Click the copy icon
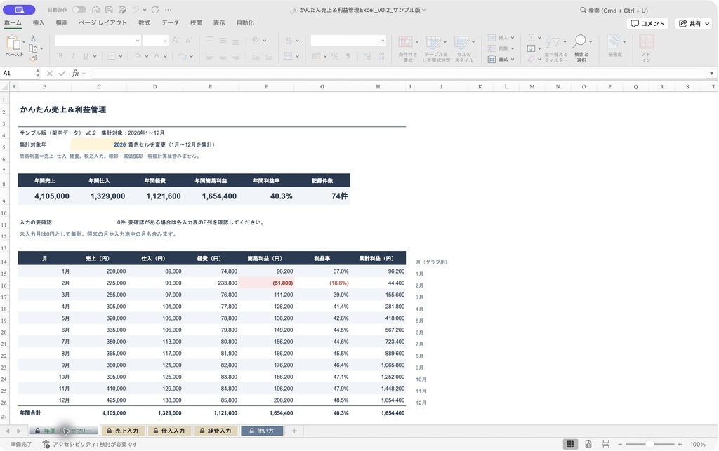The width and height of the screenshot is (719, 451). (34, 48)
